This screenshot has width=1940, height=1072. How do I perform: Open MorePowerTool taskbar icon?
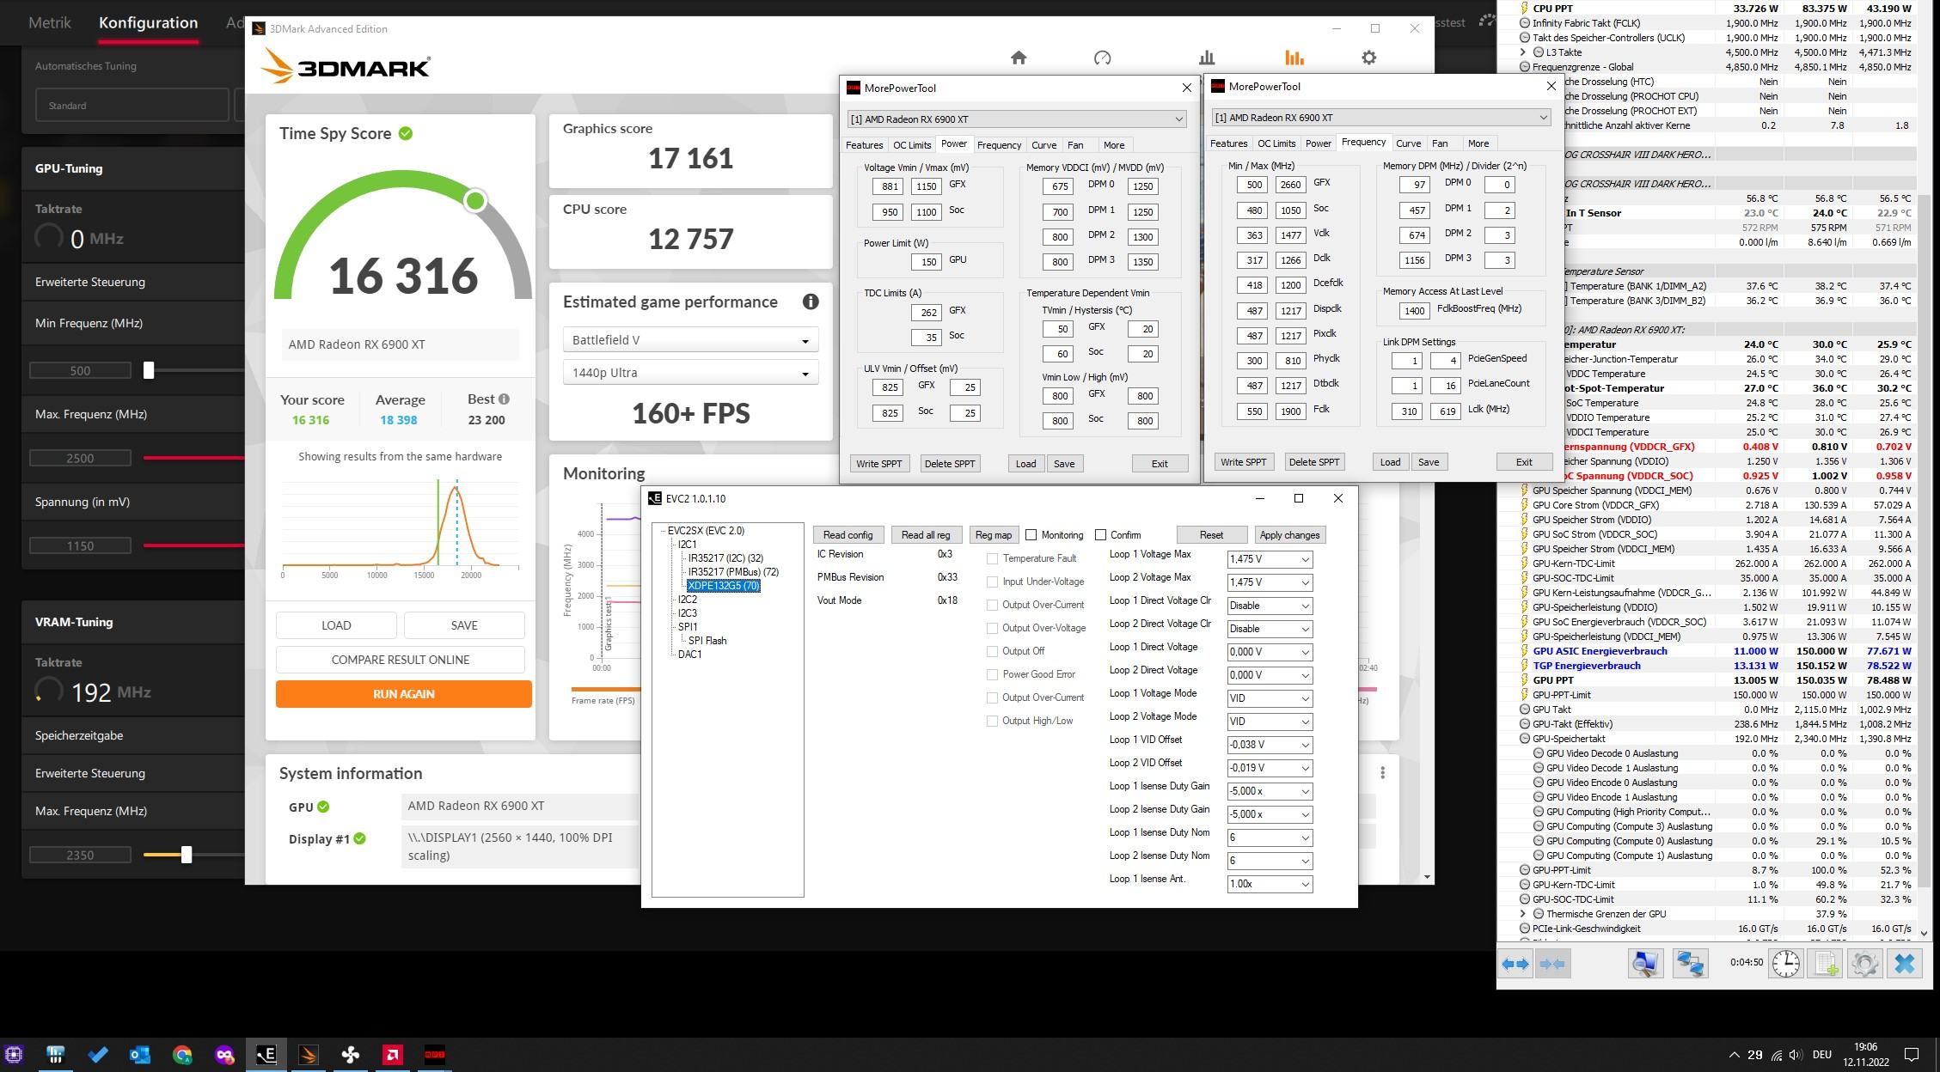pyautogui.click(x=435, y=1054)
